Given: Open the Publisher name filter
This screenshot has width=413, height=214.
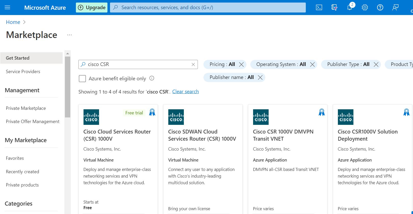Looking at the screenshot, I should pos(232,77).
